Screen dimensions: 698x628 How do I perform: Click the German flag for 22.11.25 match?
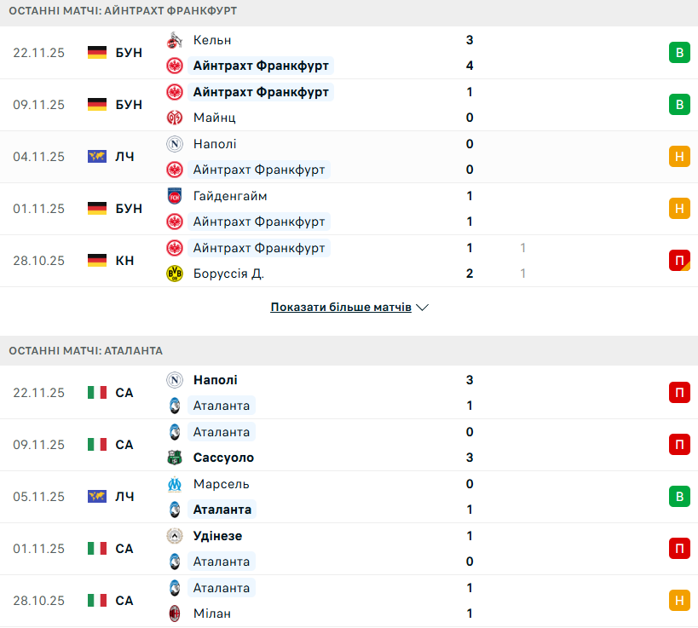pos(97,53)
